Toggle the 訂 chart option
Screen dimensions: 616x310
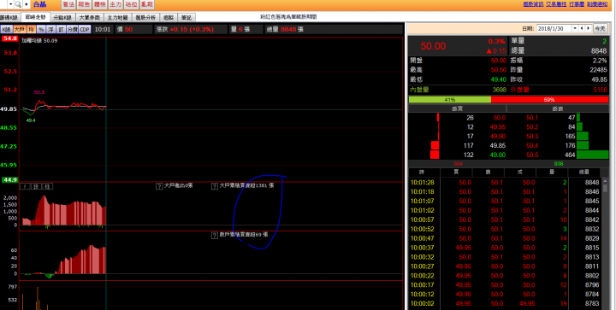point(61,29)
